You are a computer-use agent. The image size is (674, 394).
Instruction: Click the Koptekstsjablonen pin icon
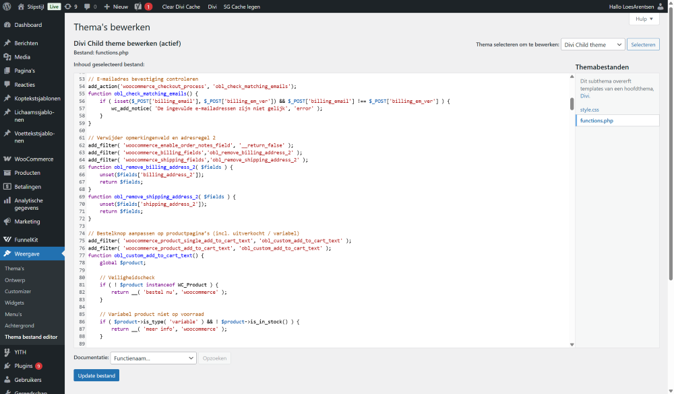tap(7, 98)
